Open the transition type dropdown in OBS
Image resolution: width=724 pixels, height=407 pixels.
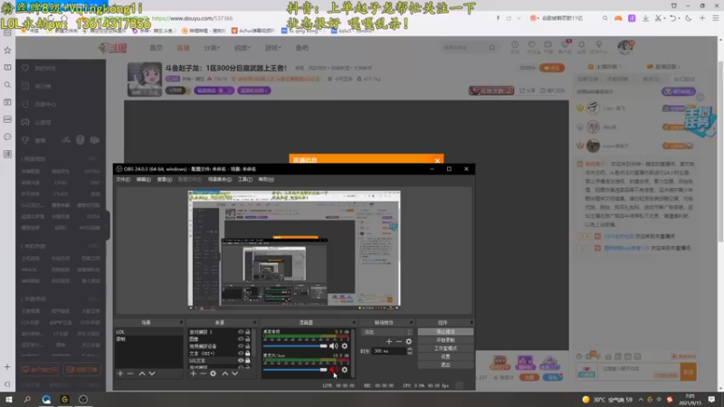click(x=387, y=332)
